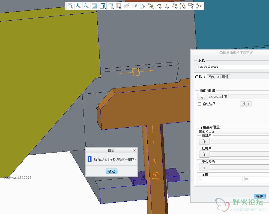Click the upper orange slider joint symbol
The image size is (269, 214).
[136, 72]
